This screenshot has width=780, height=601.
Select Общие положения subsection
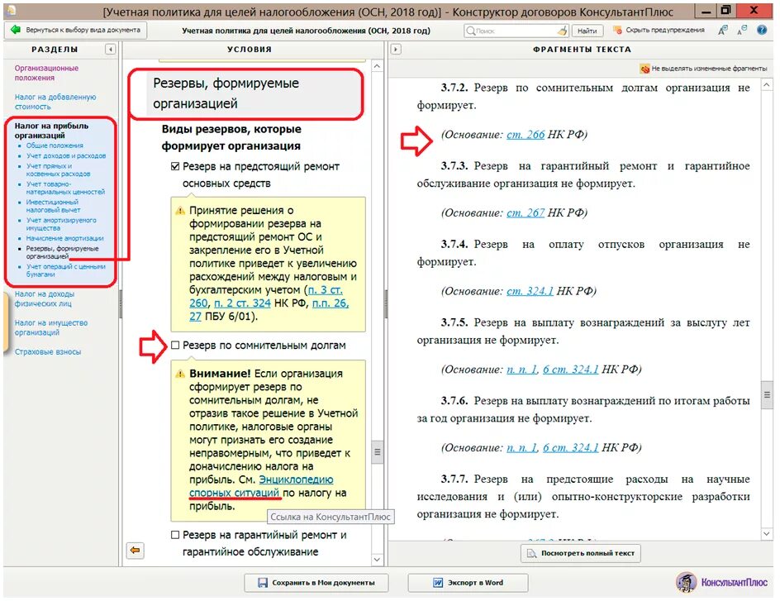pos(55,145)
